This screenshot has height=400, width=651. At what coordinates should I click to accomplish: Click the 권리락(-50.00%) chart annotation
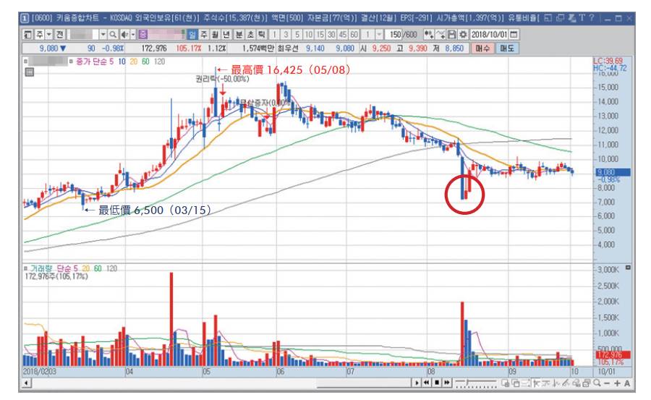point(222,79)
